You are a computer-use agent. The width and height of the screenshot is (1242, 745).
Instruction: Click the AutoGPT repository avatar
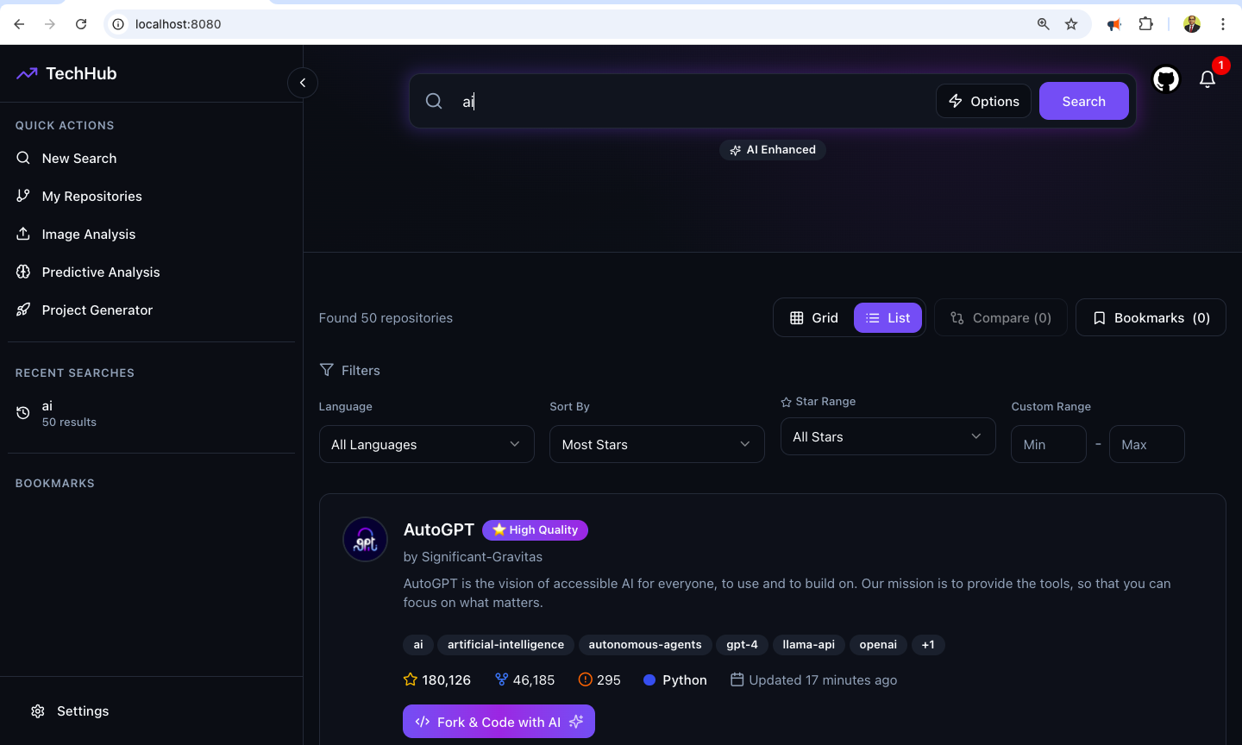tap(366, 540)
